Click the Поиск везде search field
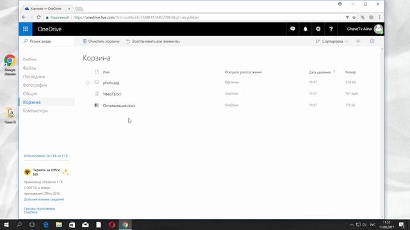Viewport: 410px width, 230px height. click(47, 41)
